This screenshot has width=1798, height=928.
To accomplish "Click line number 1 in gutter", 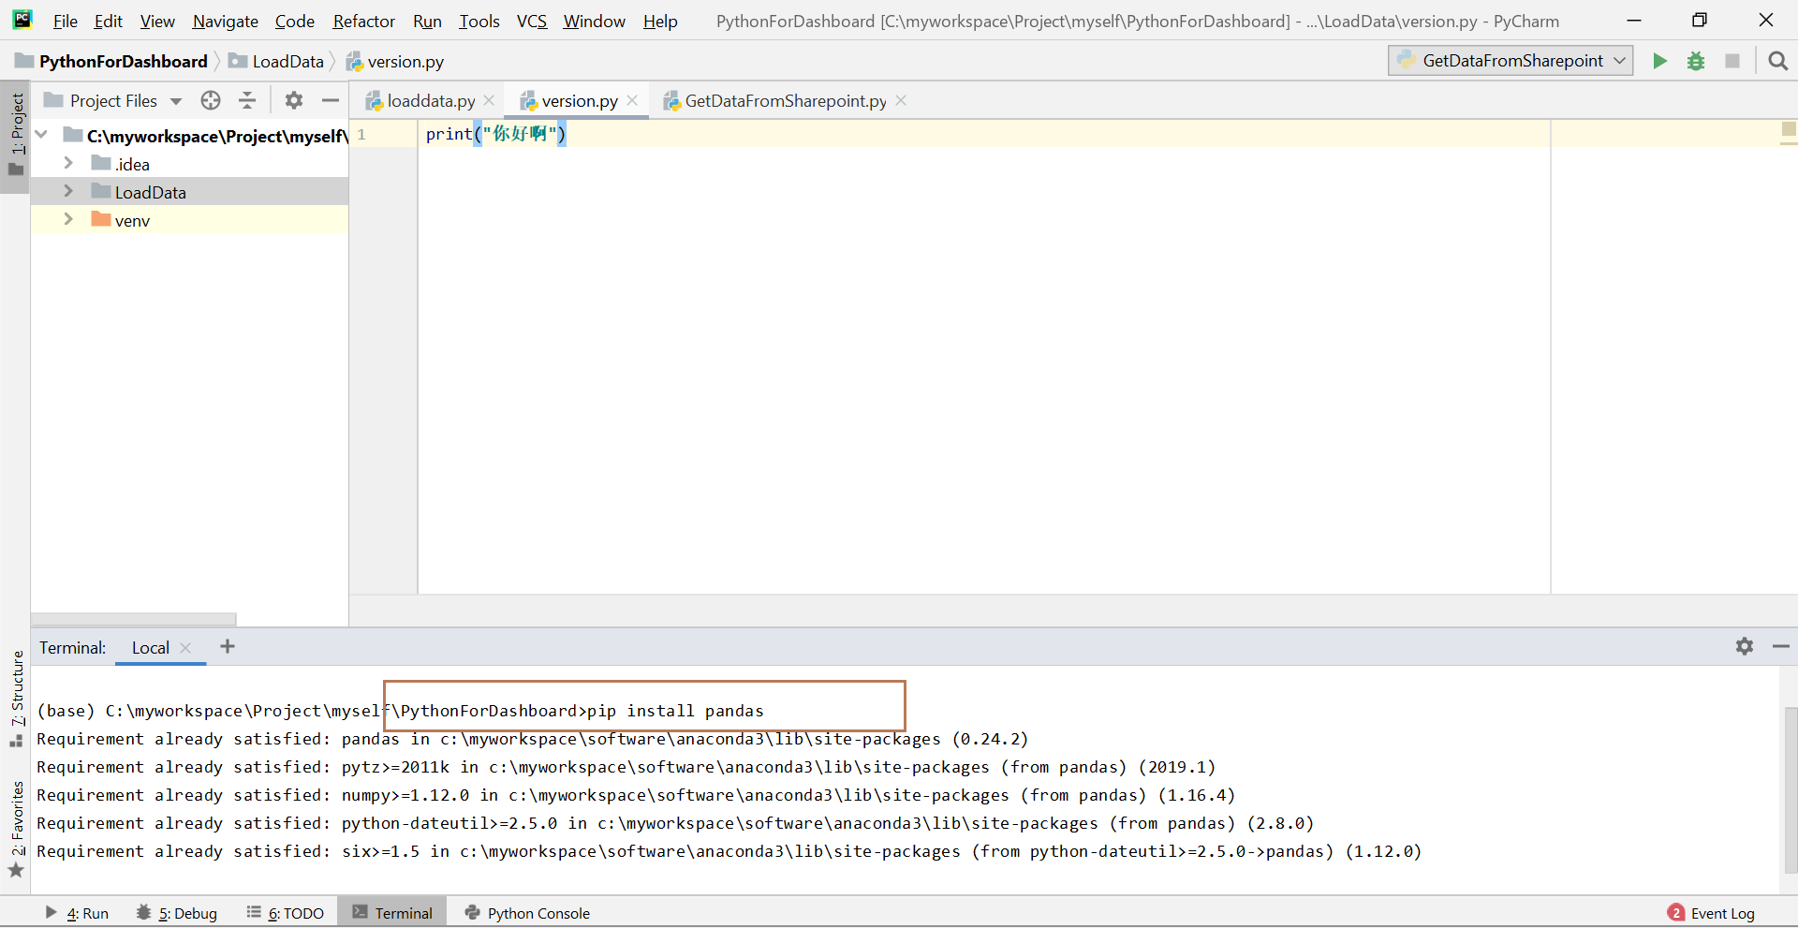I will [361, 134].
